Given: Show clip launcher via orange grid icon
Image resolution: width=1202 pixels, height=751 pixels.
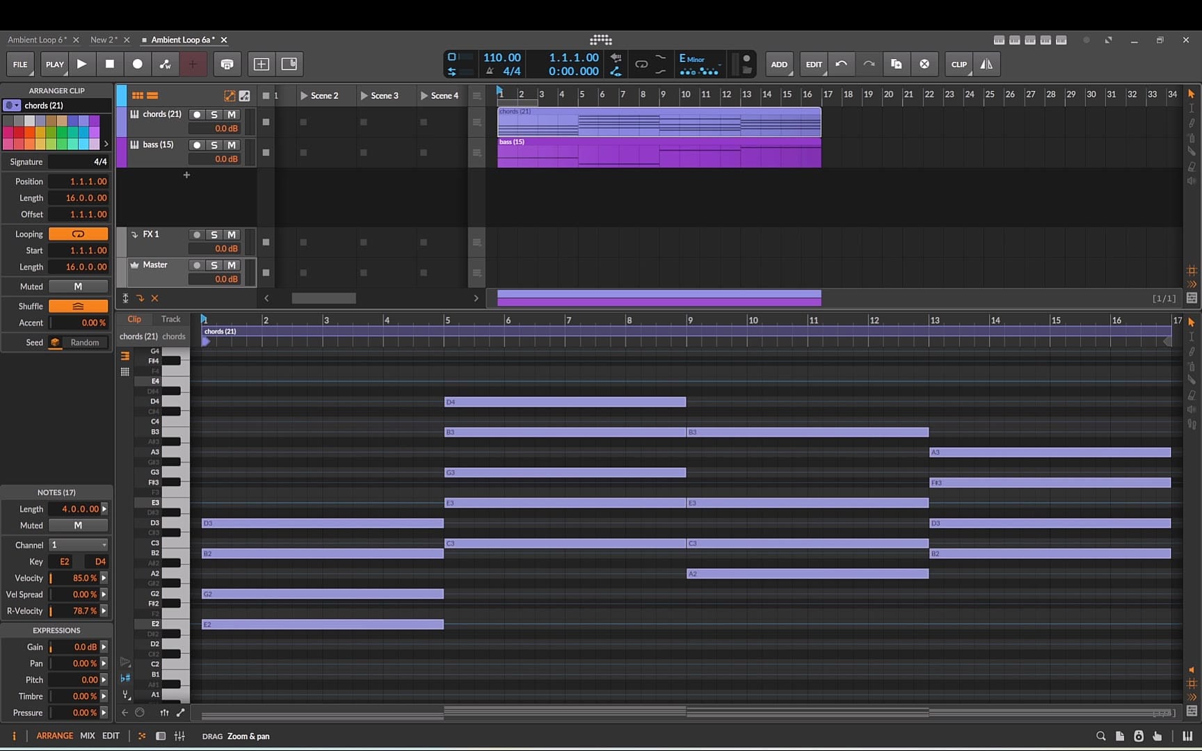Looking at the screenshot, I should [138, 95].
